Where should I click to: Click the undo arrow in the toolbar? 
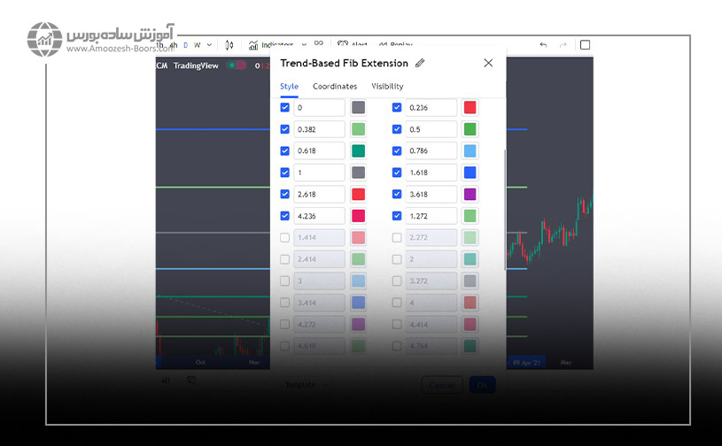pyautogui.click(x=543, y=45)
